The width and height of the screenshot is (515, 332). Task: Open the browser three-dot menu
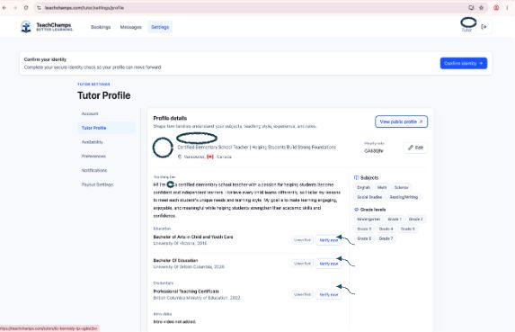click(x=508, y=8)
